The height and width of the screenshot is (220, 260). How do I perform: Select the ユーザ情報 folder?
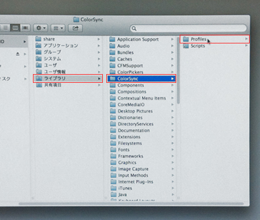68,72
